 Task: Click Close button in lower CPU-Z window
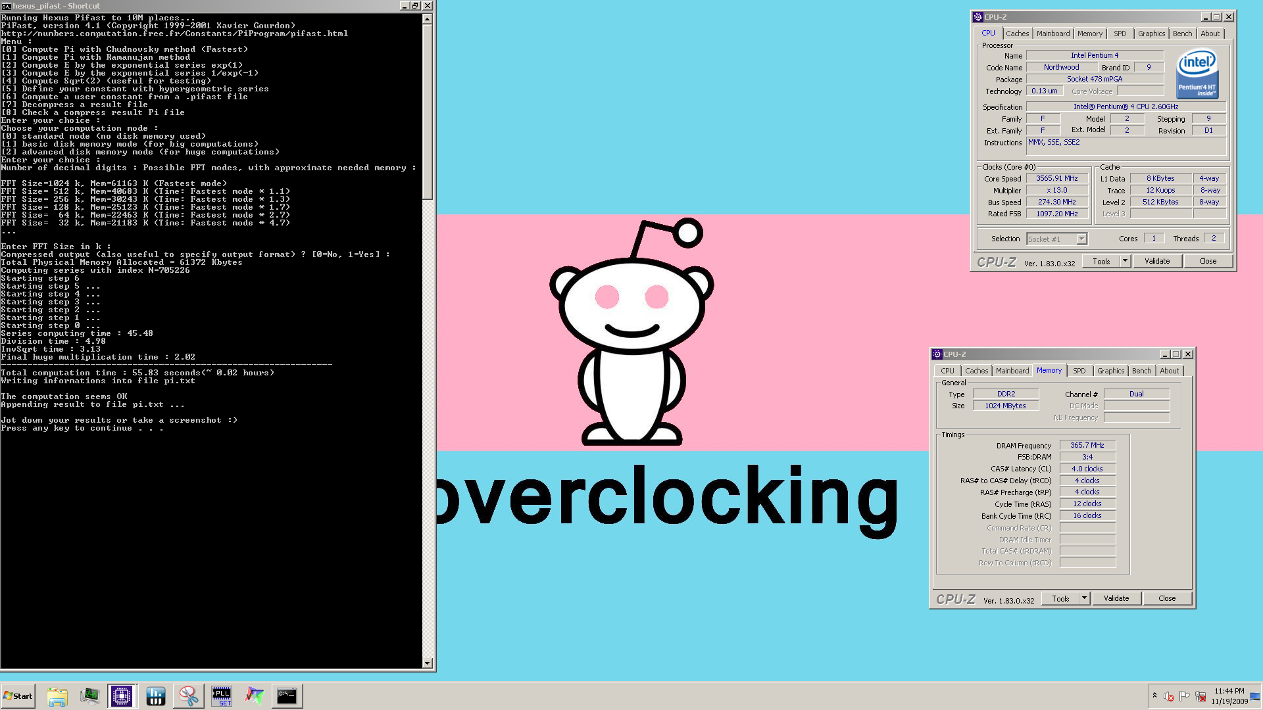coord(1167,598)
